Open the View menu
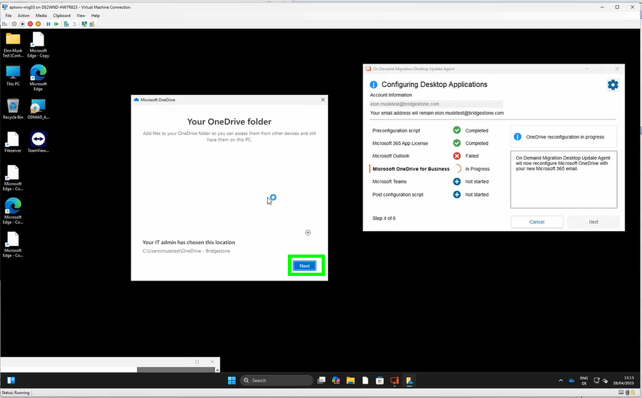This screenshot has width=642, height=398. point(81,16)
